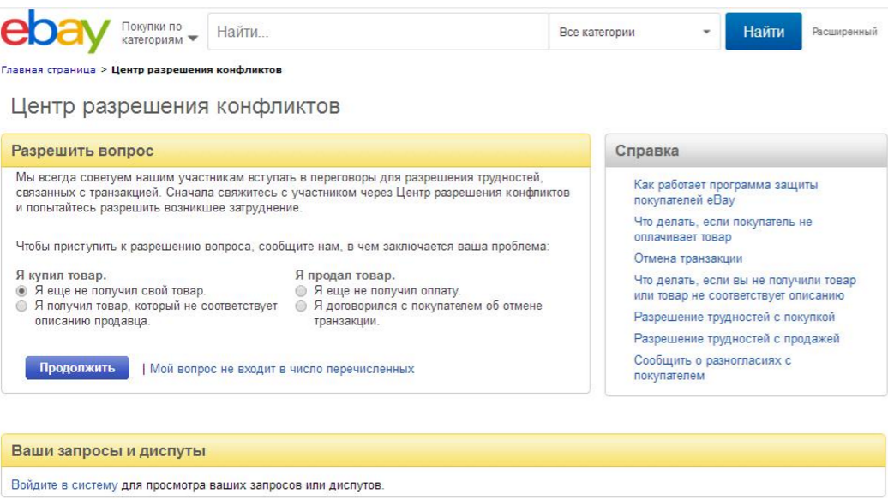Viewport: 888px width, 499px height.
Task: Select 'Я договорился с покупателем об отмене' option
Action: pyautogui.click(x=301, y=306)
